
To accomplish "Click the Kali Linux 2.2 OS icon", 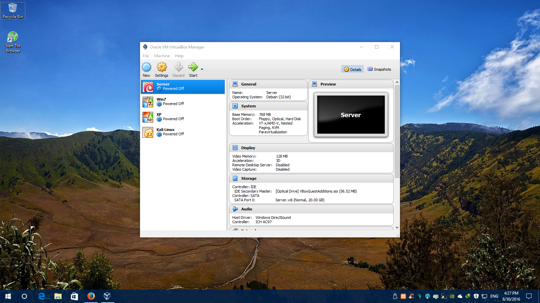I will pyautogui.click(x=148, y=132).
